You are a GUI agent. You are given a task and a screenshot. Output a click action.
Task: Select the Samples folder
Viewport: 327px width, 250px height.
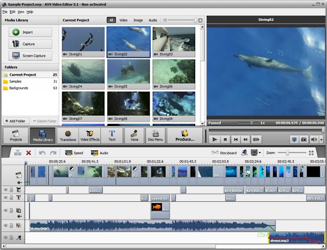(30, 81)
